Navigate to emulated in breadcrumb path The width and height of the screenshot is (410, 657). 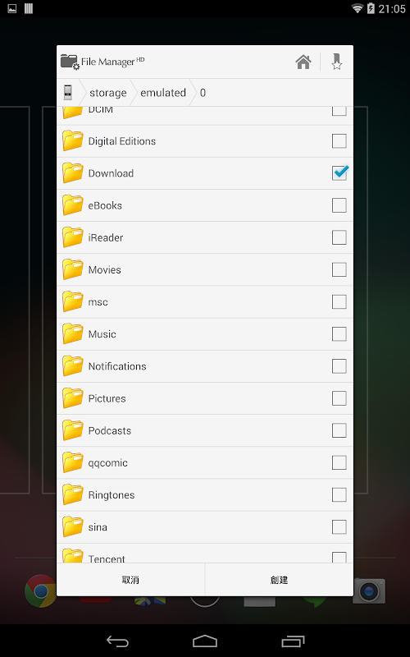(x=162, y=93)
